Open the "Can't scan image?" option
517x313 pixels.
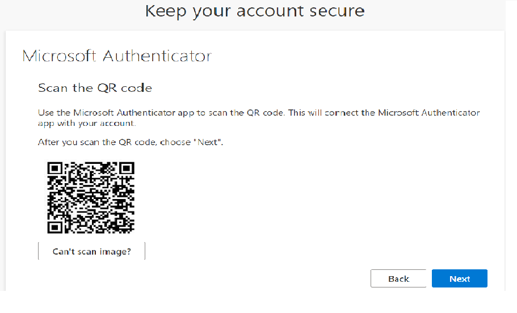(x=91, y=251)
